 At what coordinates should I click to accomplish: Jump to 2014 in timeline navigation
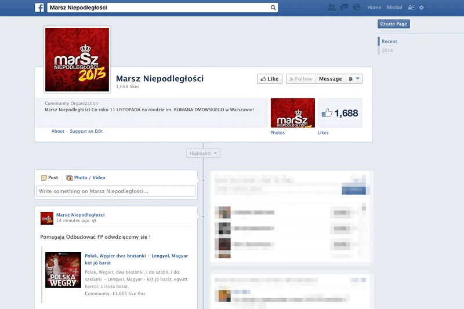click(x=387, y=50)
